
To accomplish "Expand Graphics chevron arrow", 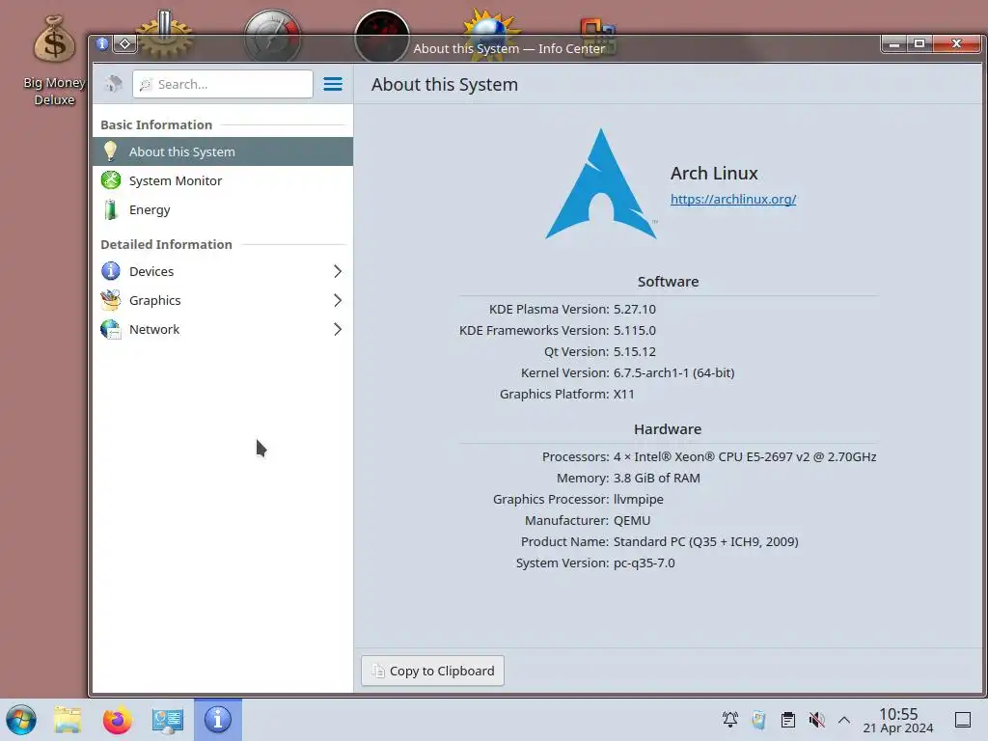I will click(x=337, y=301).
